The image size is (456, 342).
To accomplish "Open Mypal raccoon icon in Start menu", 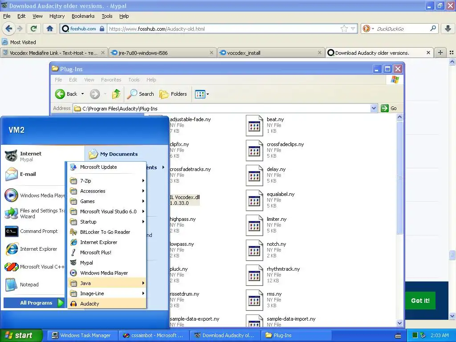I will pyautogui.click(x=11, y=156).
